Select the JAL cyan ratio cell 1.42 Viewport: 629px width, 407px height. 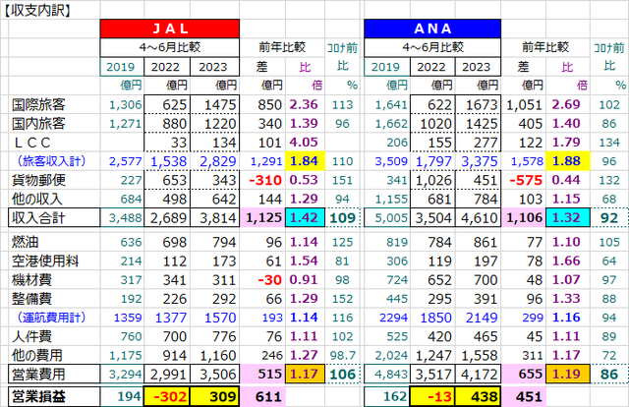pos(306,218)
